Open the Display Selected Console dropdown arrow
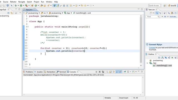This screenshot has width=178, height=100. 130,72
